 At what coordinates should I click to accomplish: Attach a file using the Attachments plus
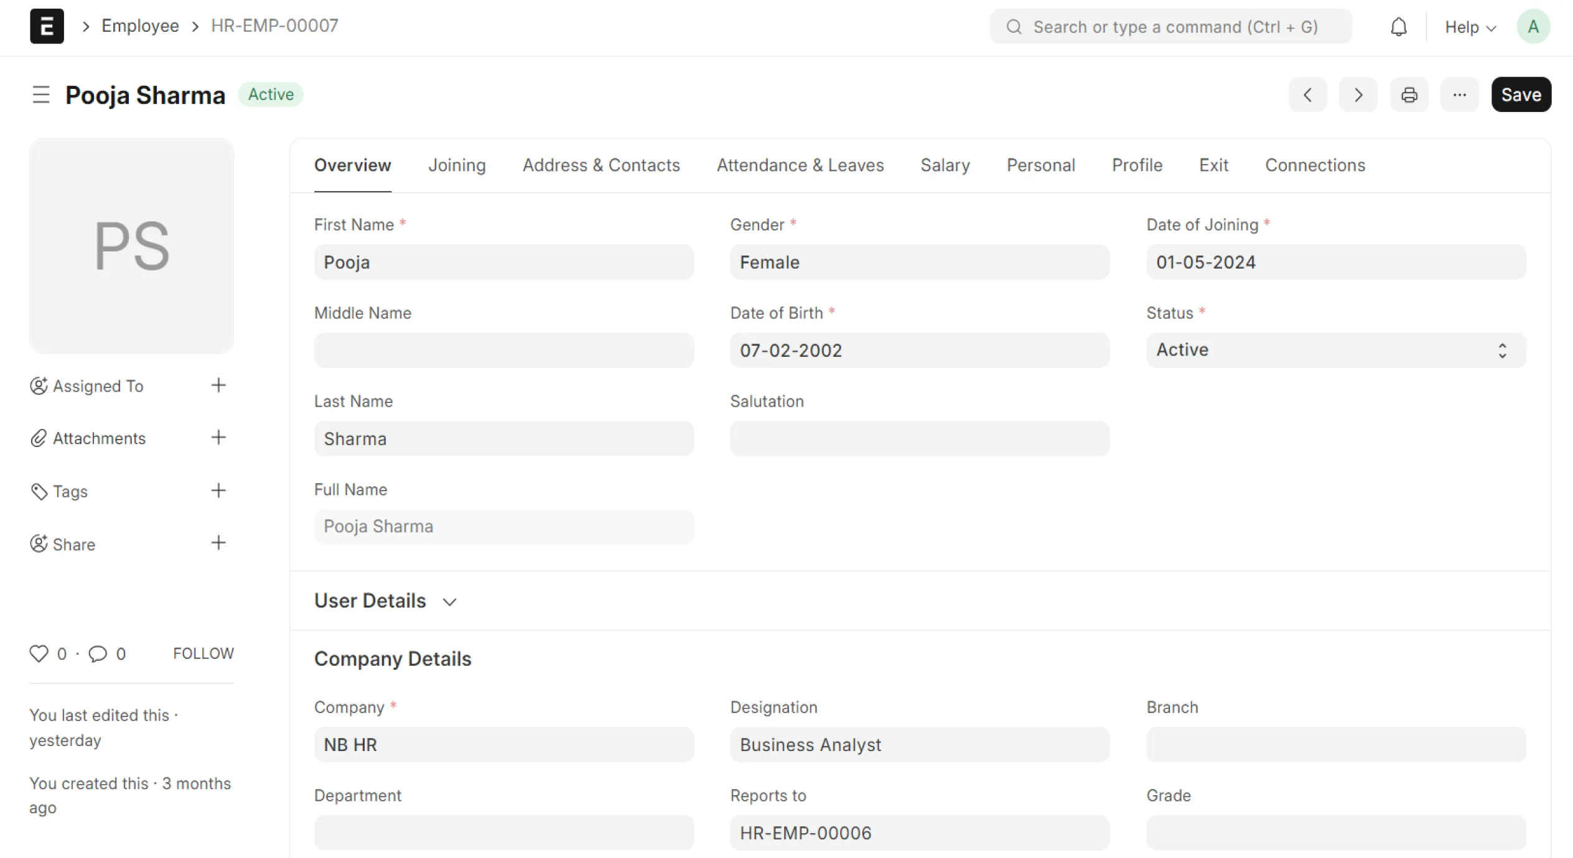(218, 438)
